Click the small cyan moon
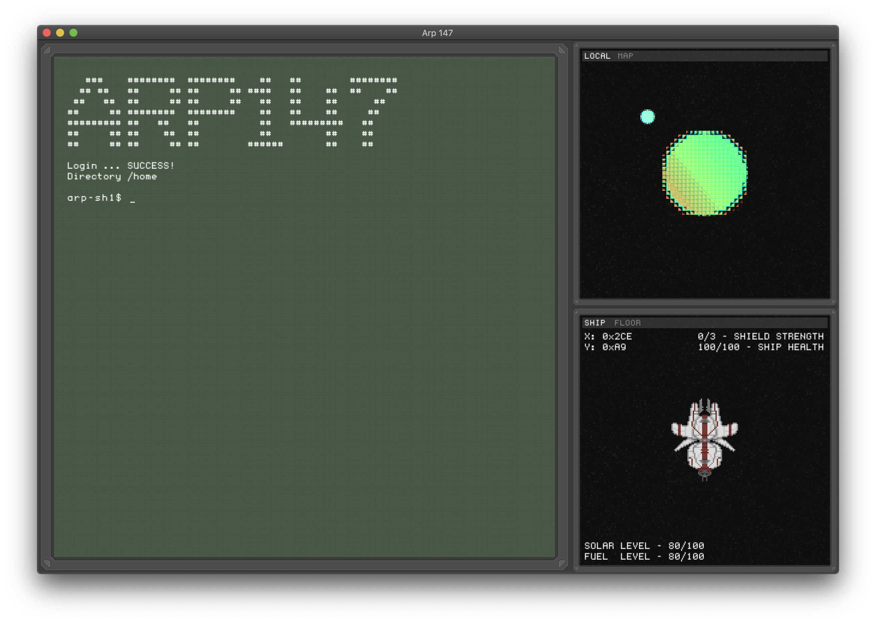 tap(648, 117)
